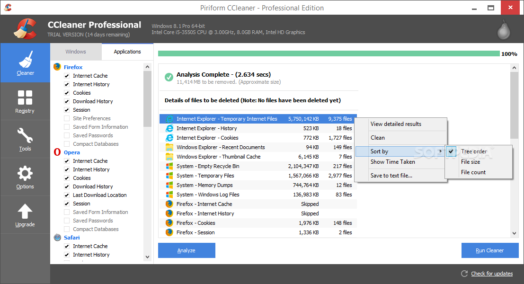Uncheck Opera Last Download Location
This screenshot has width=524, height=284.
(x=67, y=195)
